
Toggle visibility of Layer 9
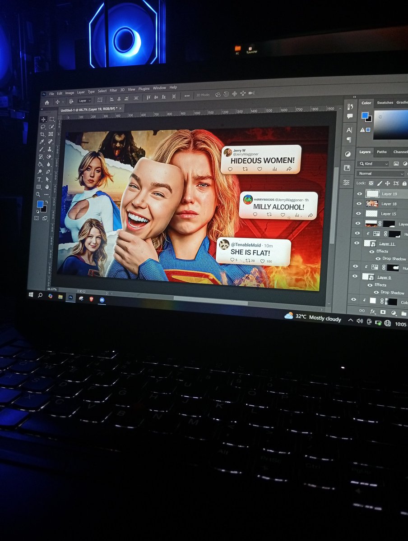[x=355, y=276]
